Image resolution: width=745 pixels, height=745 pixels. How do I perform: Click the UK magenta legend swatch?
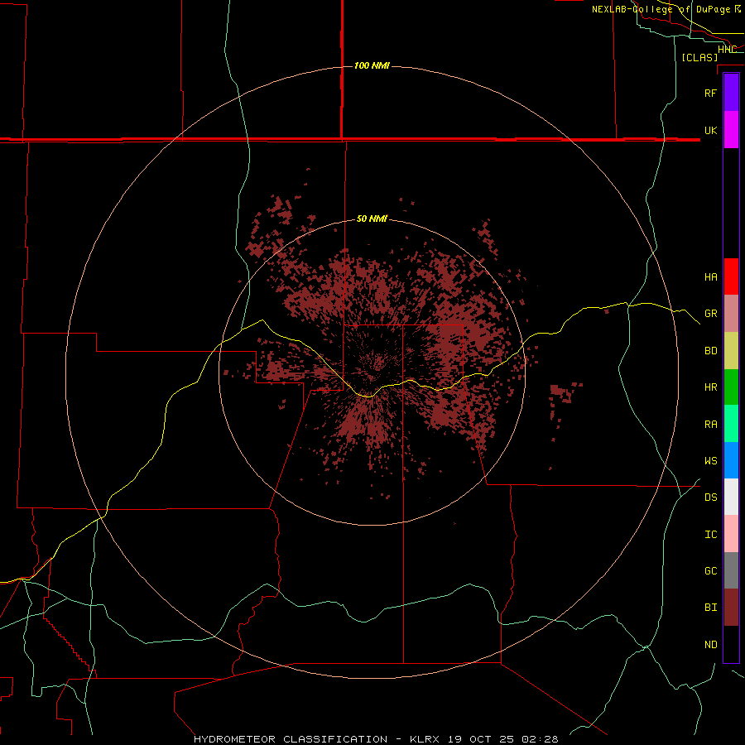[x=731, y=130]
